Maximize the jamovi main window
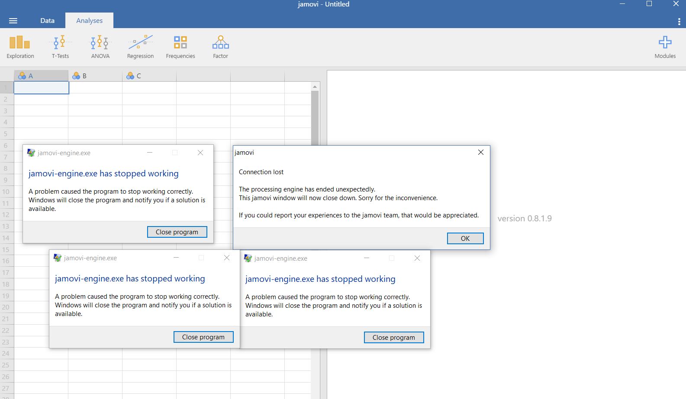This screenshot has width=686, height=399. 649,4
